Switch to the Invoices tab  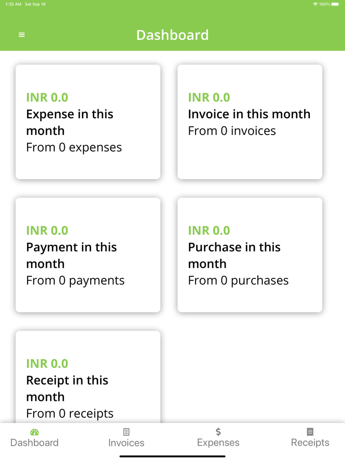click(126, 437)
